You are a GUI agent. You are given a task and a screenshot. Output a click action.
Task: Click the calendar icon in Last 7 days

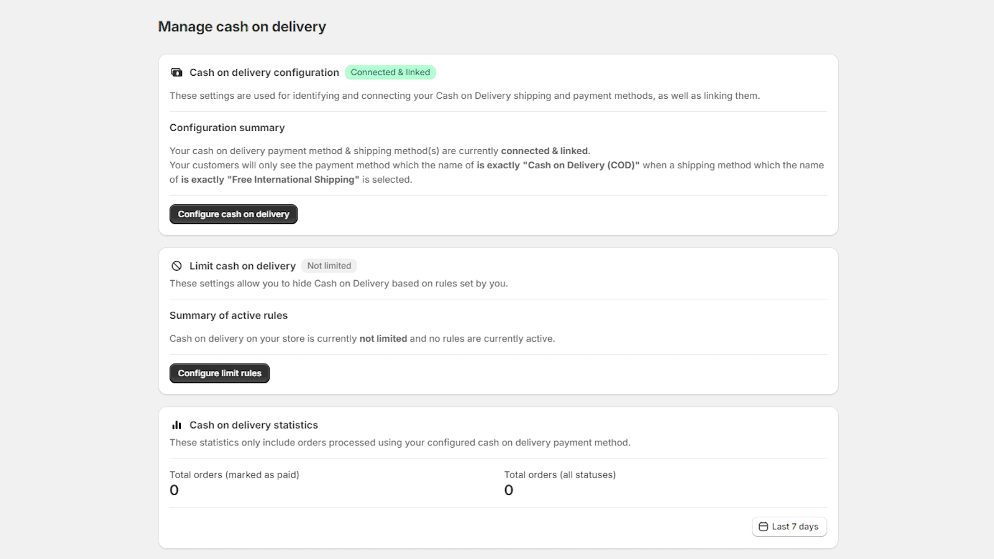[764, 527]
